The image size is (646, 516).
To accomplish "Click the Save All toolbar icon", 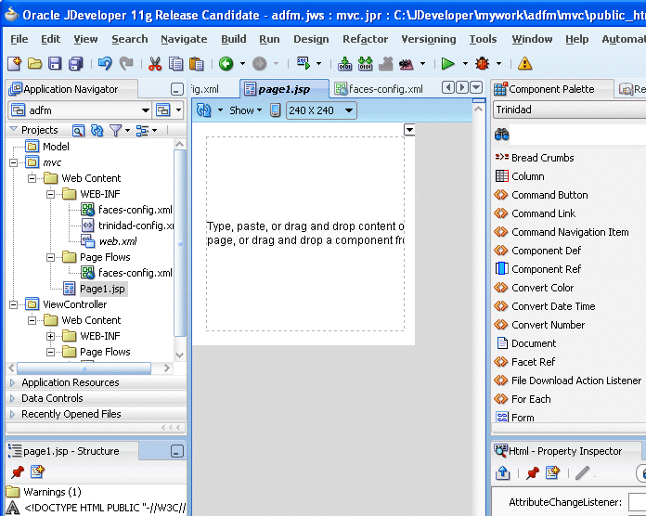I will click(75, 64).
